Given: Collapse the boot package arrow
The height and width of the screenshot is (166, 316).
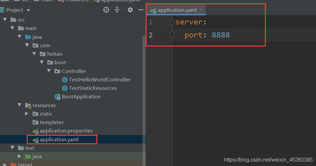Looking at the screenshot, I should tap(42, 62).
